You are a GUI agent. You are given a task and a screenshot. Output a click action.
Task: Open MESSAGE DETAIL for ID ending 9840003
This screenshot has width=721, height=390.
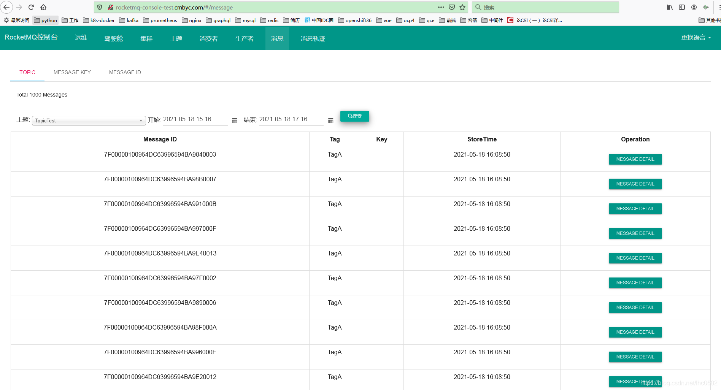tap(635, 159)
